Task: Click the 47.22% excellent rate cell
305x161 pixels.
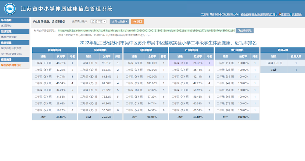Action: [61, 70]
